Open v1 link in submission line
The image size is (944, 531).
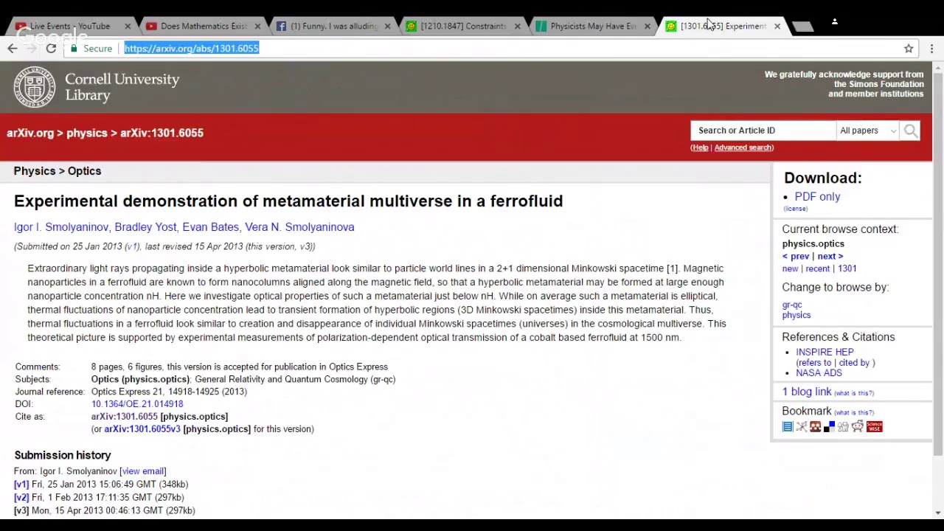tap(131, 246)
